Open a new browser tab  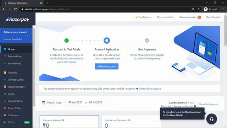click(x=48, y=3)
